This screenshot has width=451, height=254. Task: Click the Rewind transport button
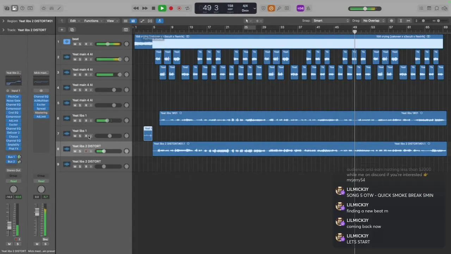(136, 8)
